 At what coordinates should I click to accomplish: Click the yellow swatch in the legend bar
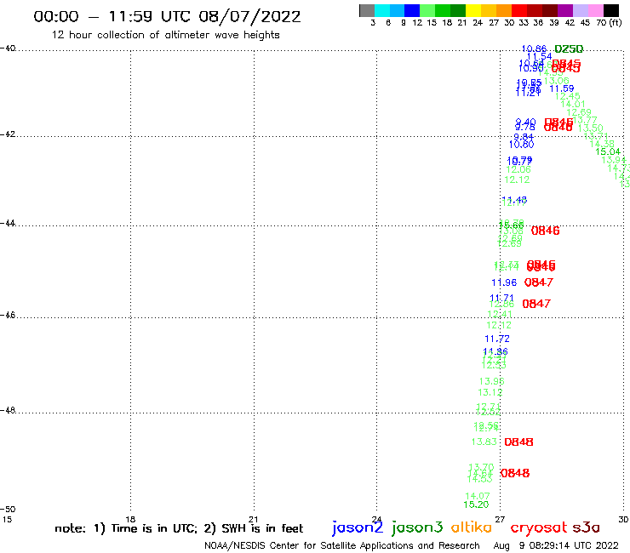[472, 10]
